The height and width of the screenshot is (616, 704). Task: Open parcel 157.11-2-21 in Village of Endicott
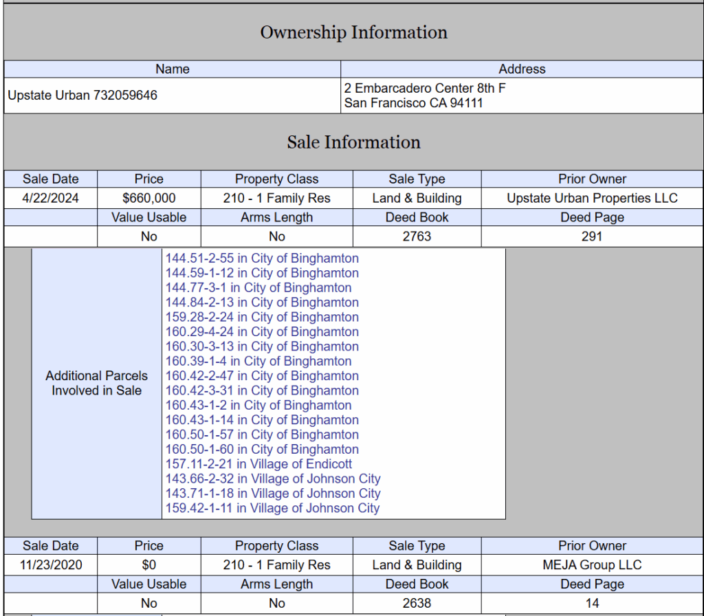[x=259, y=464]
